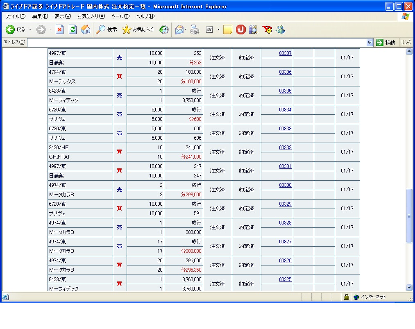Click the Windows flag logo
The width and height of the screenshot is (415, 329).
tap(405, 16)
